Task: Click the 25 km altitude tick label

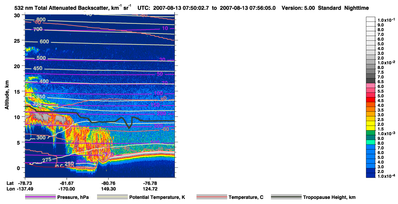Action: [x=17, y=41]
